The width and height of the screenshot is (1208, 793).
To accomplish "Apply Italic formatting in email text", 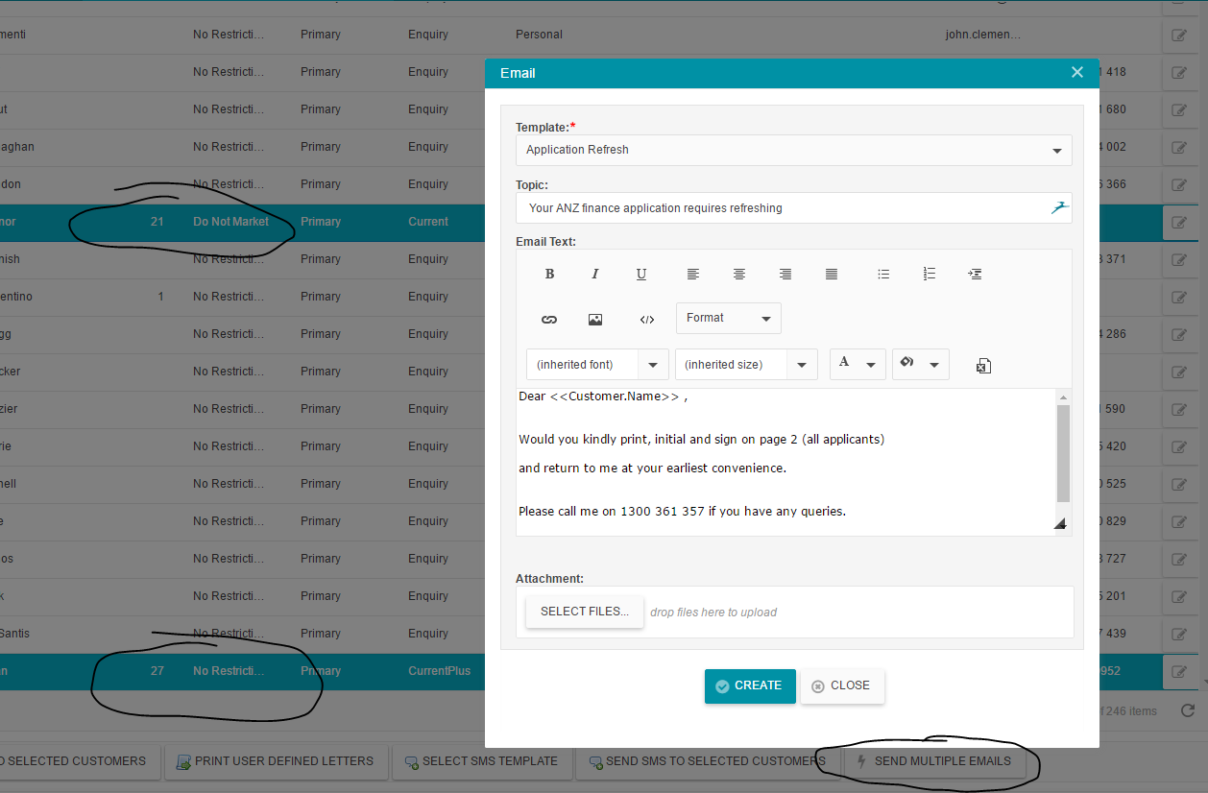I will (x=595, y=275).
